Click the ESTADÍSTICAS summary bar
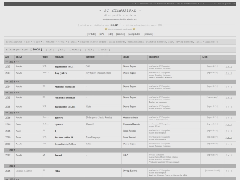This screenshot has height=180, width=240. (120, 42)
